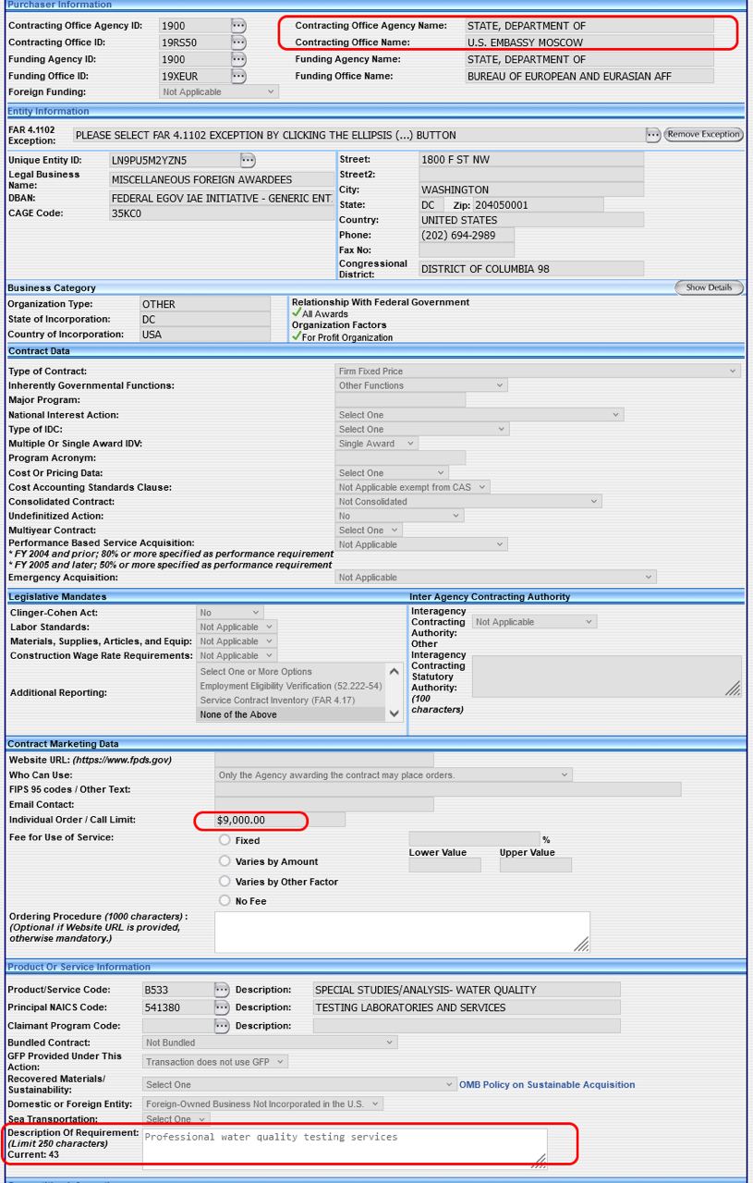Select the No Fee radio button

225,901
